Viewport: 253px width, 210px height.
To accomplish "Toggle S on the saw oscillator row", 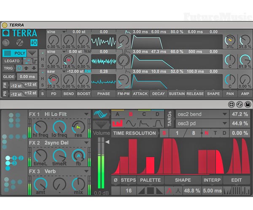I will 43,85.
